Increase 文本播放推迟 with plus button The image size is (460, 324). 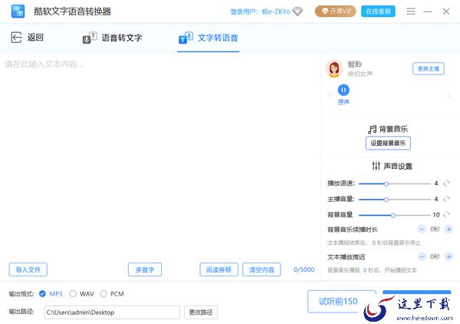[x=449, y=256]
